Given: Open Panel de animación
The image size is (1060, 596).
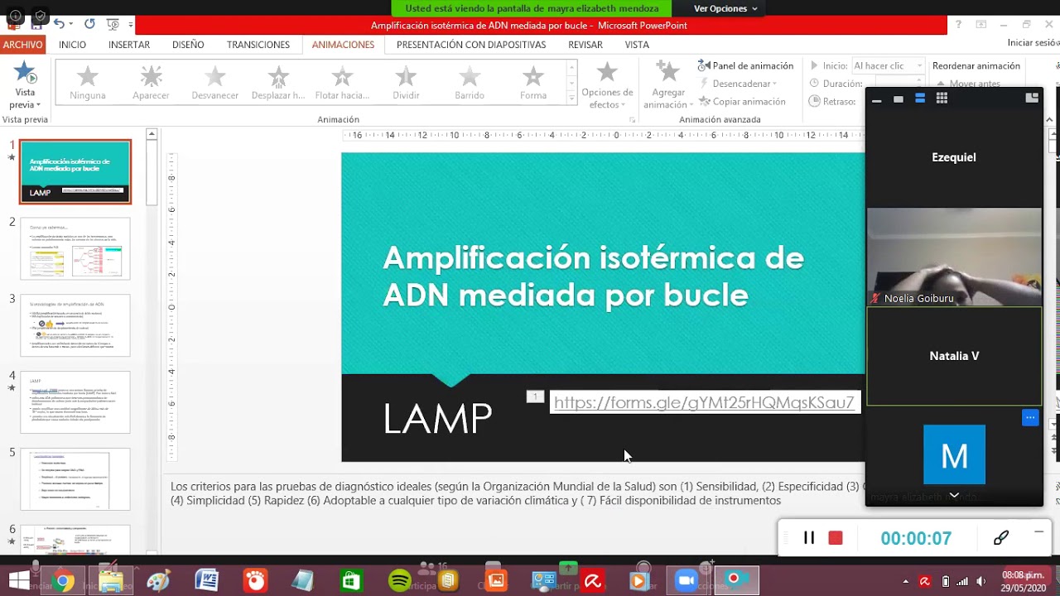Looking at the screenshot, I should click(x=745, y=65).
